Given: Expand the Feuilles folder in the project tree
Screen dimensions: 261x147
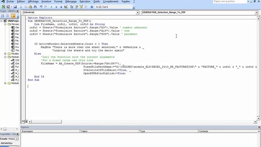Looking at the screenshot, I should coord(5,53).
